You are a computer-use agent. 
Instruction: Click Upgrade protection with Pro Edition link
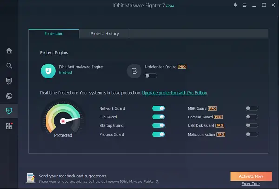(x=174, y=93)
